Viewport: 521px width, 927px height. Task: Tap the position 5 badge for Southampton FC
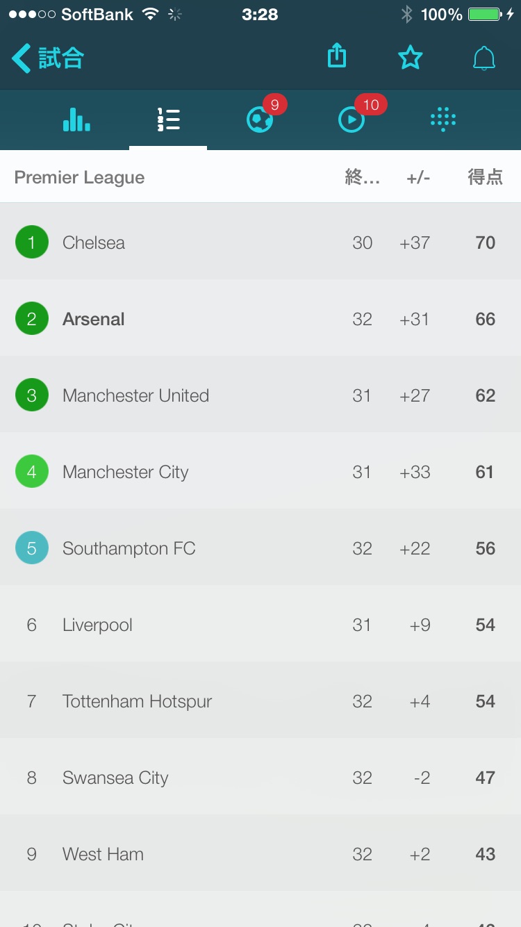pos(32,548)
